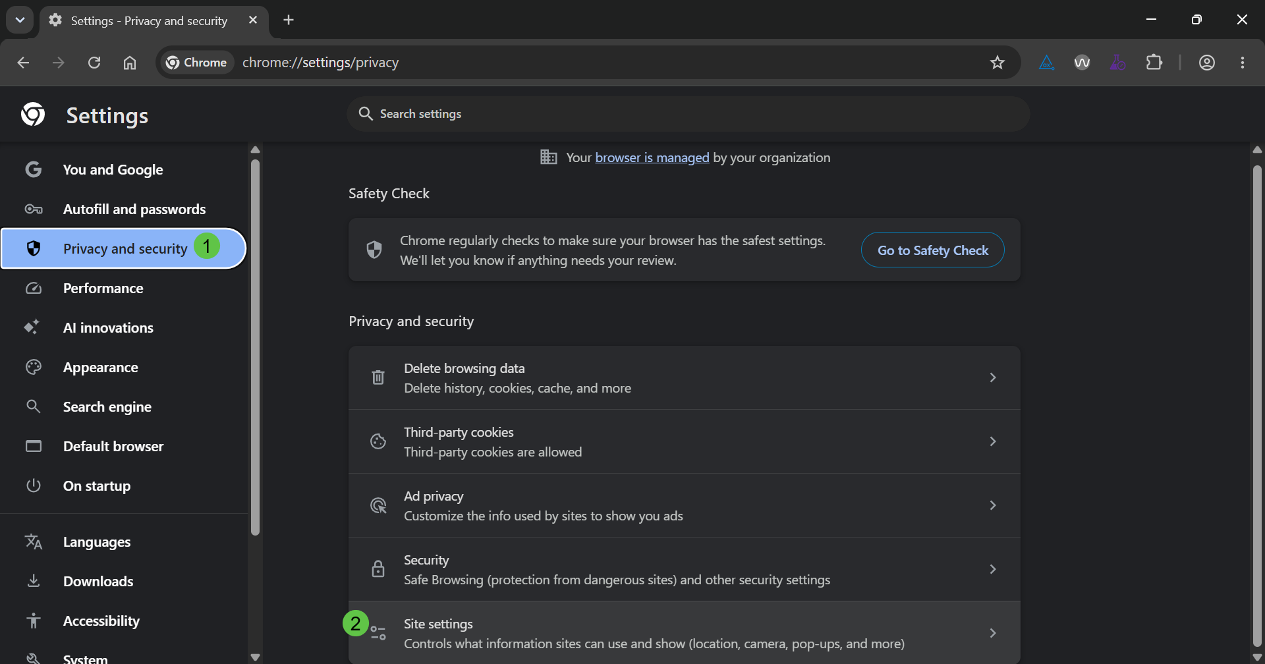The width and height of the screenshot is (1265, 664).
Task: Expand Security chevron
Action: point(993,569)
